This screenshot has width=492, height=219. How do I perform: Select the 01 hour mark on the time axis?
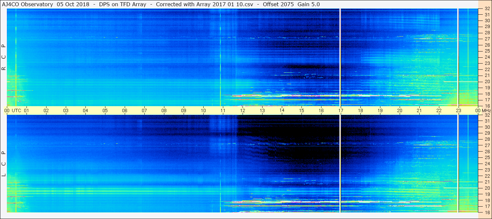27,110
